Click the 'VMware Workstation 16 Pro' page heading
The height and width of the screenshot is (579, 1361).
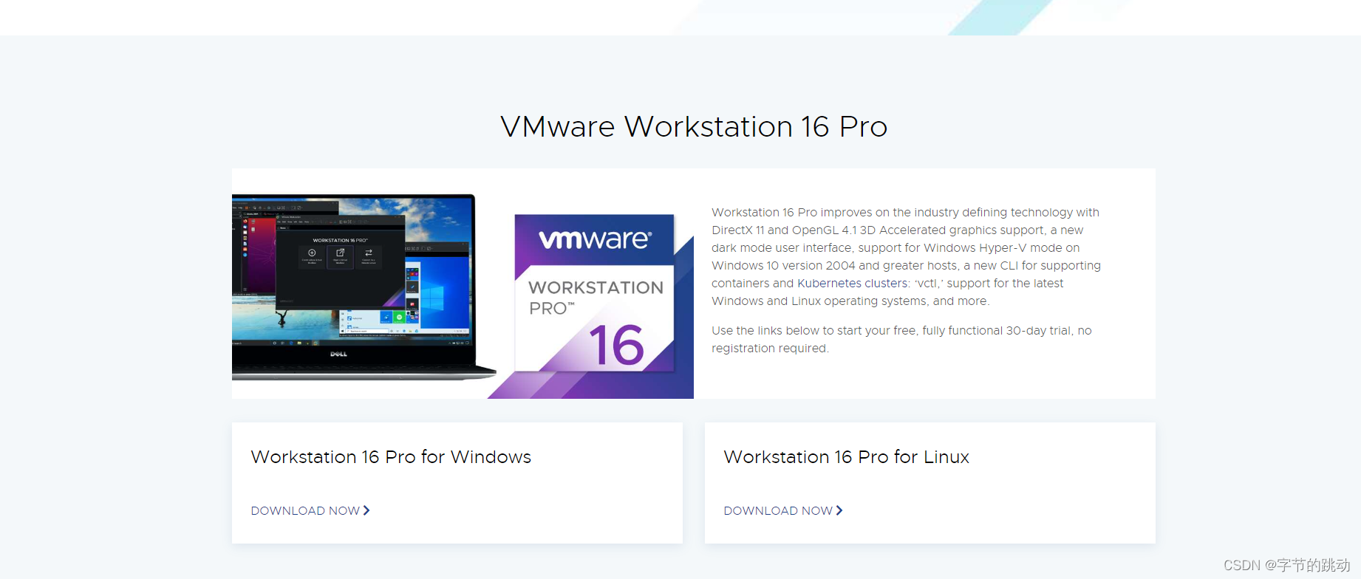[x=694, y=127]
